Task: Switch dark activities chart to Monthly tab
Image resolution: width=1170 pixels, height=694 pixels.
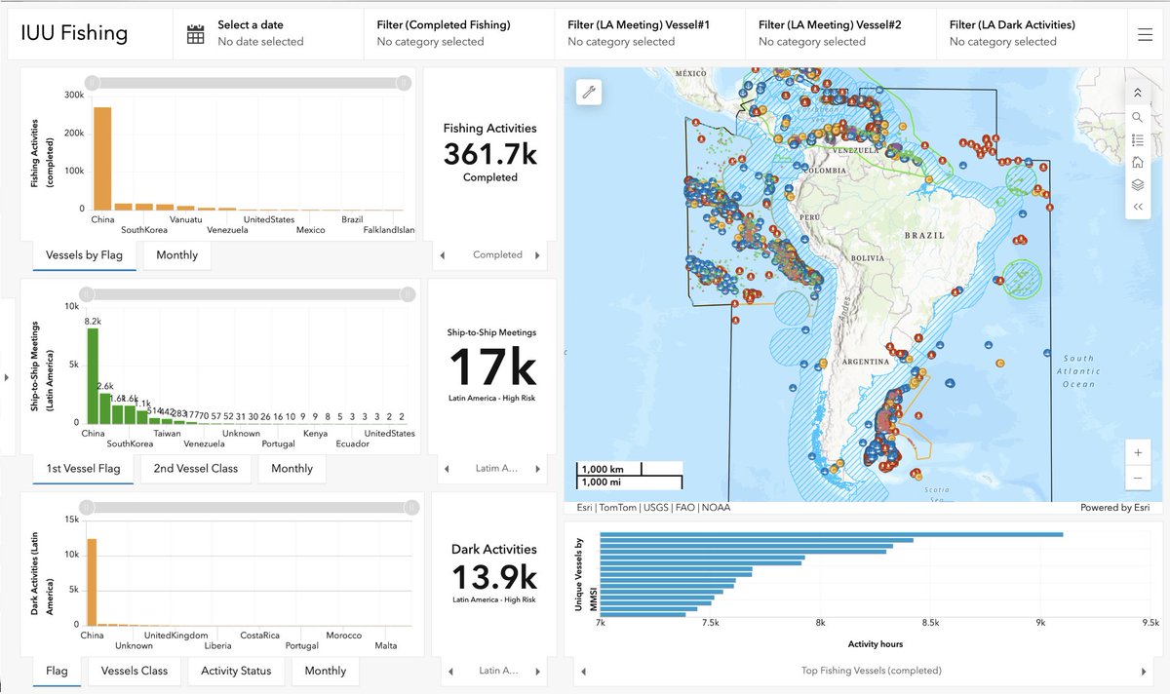Action: [326, 671]
